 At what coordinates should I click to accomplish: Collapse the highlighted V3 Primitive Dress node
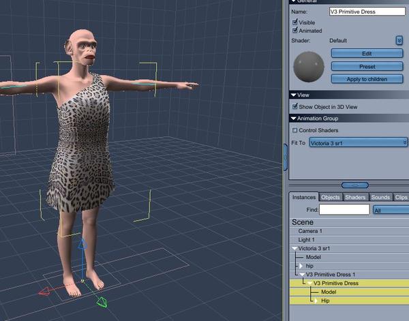coord(310,284)
